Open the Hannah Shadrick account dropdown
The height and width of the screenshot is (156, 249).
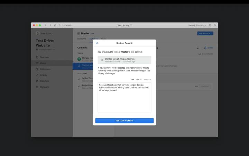[197, 25]
